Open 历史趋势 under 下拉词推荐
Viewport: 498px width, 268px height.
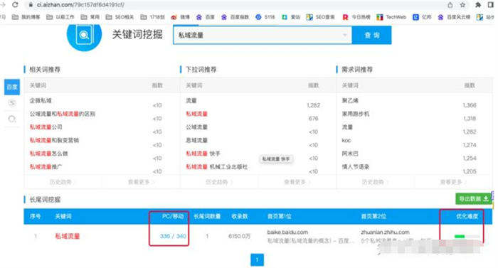pos(218,182)
